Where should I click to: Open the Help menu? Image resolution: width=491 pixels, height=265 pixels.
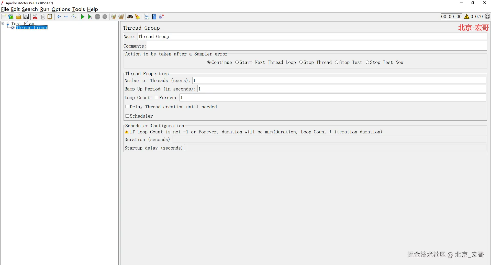pyautogui.click(x=92, y=9)
